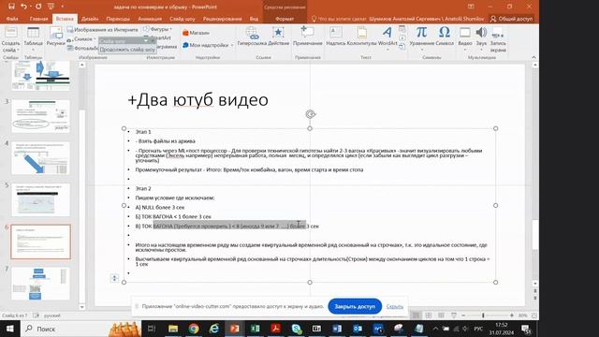
Task: Select slide 5 thumbnail
Action: pyautogui.click(x=40, y=199)
